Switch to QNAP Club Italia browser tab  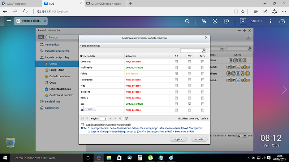(x=106, y=3)
